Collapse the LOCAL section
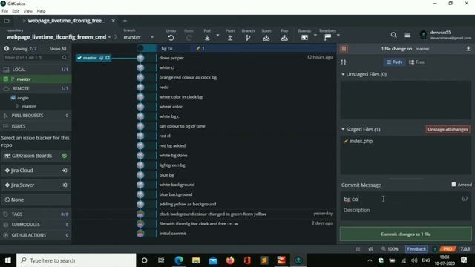The width and height of the screenshot is (475, 267). pyautogui.click(x=36, y=70)
